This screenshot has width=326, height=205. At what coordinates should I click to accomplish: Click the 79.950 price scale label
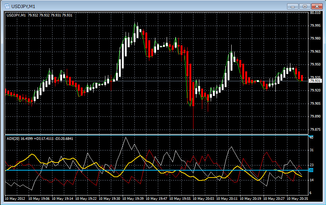(315, 64)
